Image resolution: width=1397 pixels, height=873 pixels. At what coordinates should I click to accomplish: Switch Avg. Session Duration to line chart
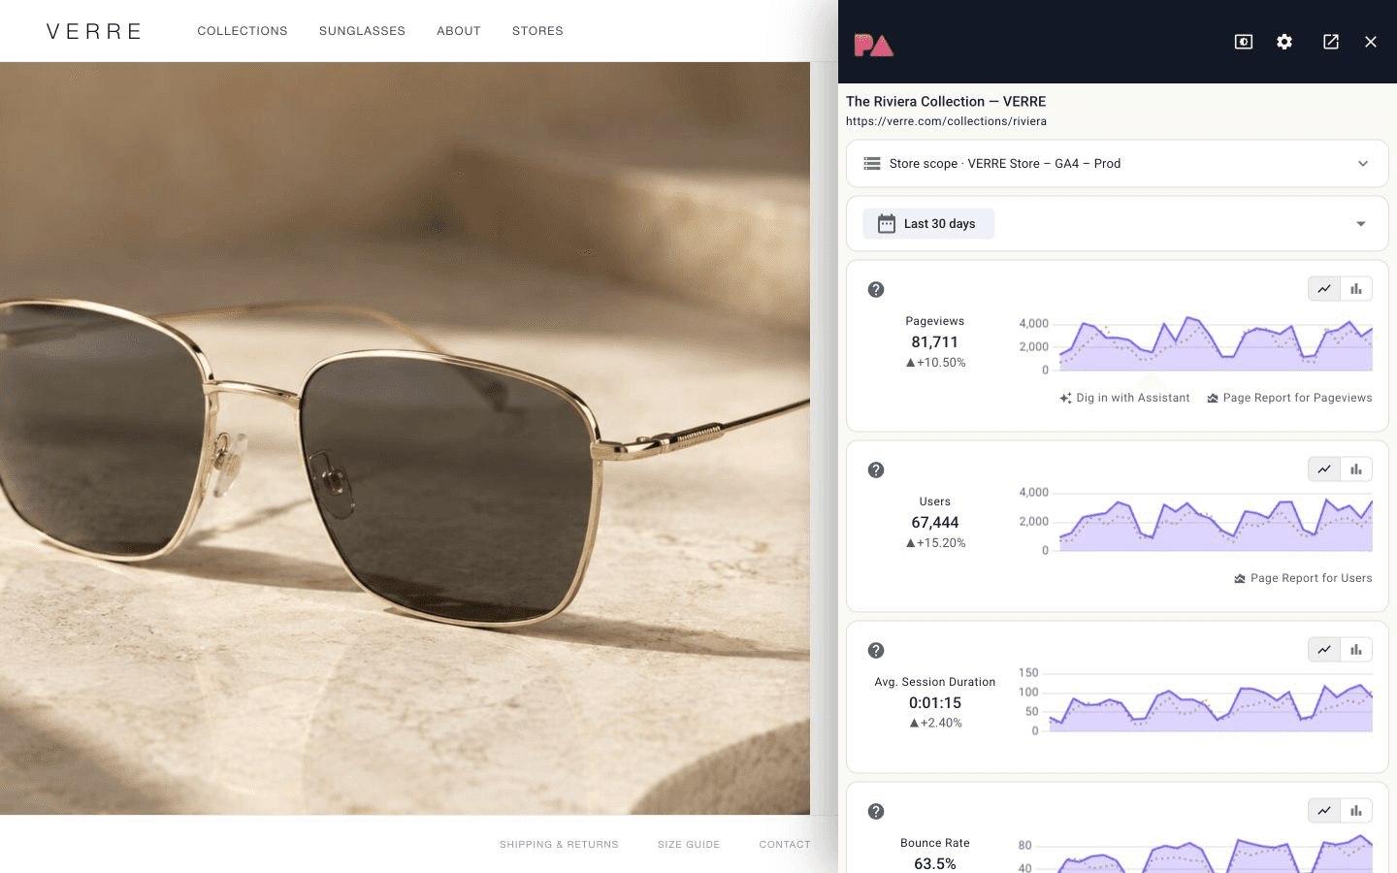pyautogui.click(x=1324, y=650)
